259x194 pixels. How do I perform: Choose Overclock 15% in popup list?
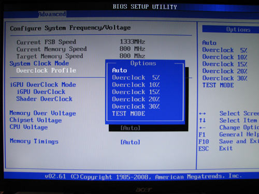click(136, 92)
